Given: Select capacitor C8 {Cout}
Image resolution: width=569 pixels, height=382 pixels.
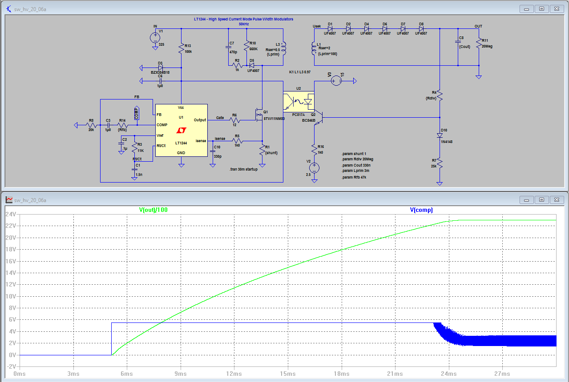Looking at the screenshot, I should (x=458, y=42).
